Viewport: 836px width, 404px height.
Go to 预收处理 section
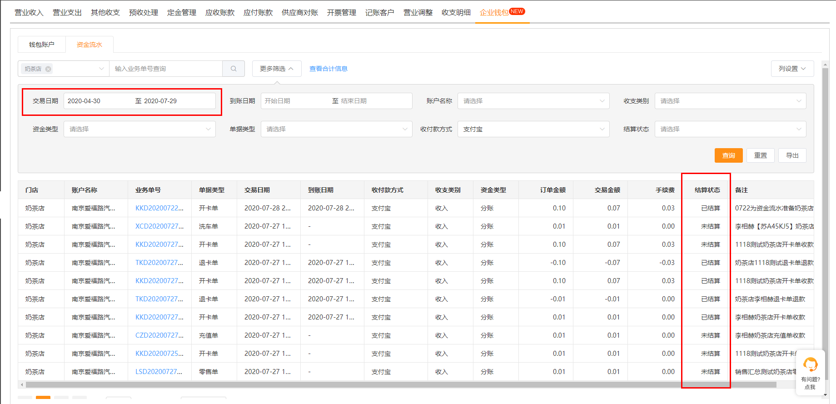click(144, 12)
